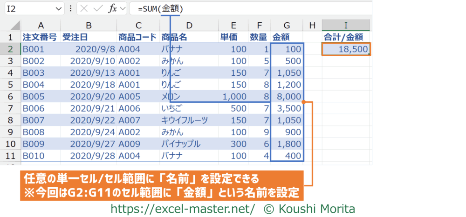Select column G header

(286, 25)
